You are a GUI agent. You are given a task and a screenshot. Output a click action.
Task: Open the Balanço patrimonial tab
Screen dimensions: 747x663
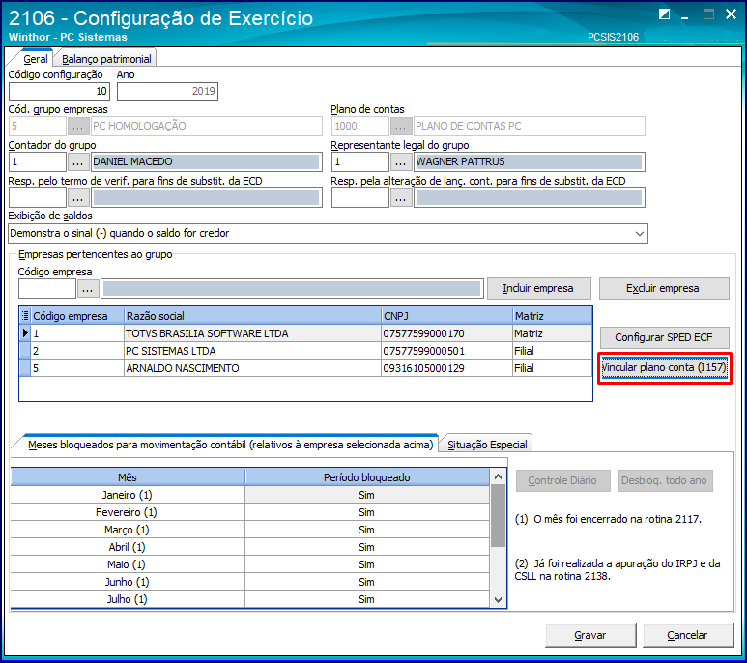click(106, 59)
